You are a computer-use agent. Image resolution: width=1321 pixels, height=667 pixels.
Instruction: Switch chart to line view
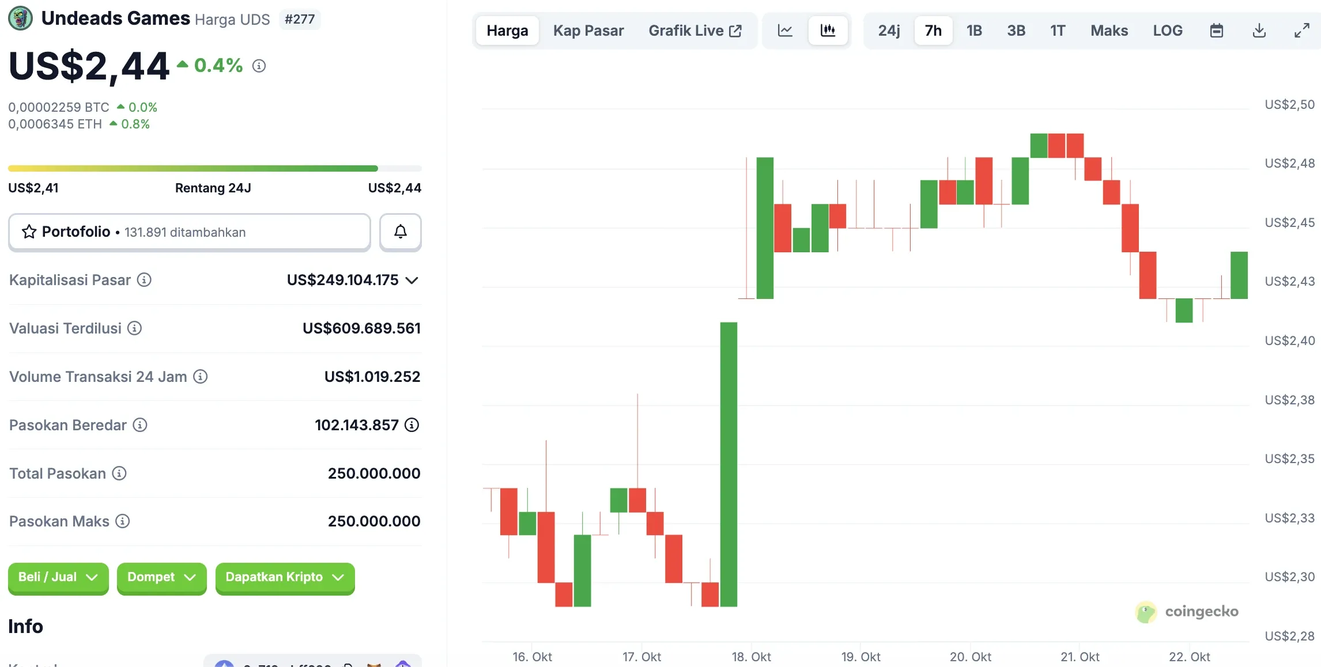pyautogui.click(x=785, y=30)
